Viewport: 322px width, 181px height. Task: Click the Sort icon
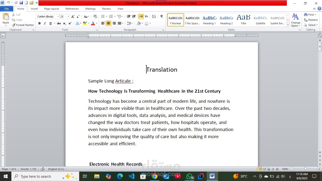(154, 16)
